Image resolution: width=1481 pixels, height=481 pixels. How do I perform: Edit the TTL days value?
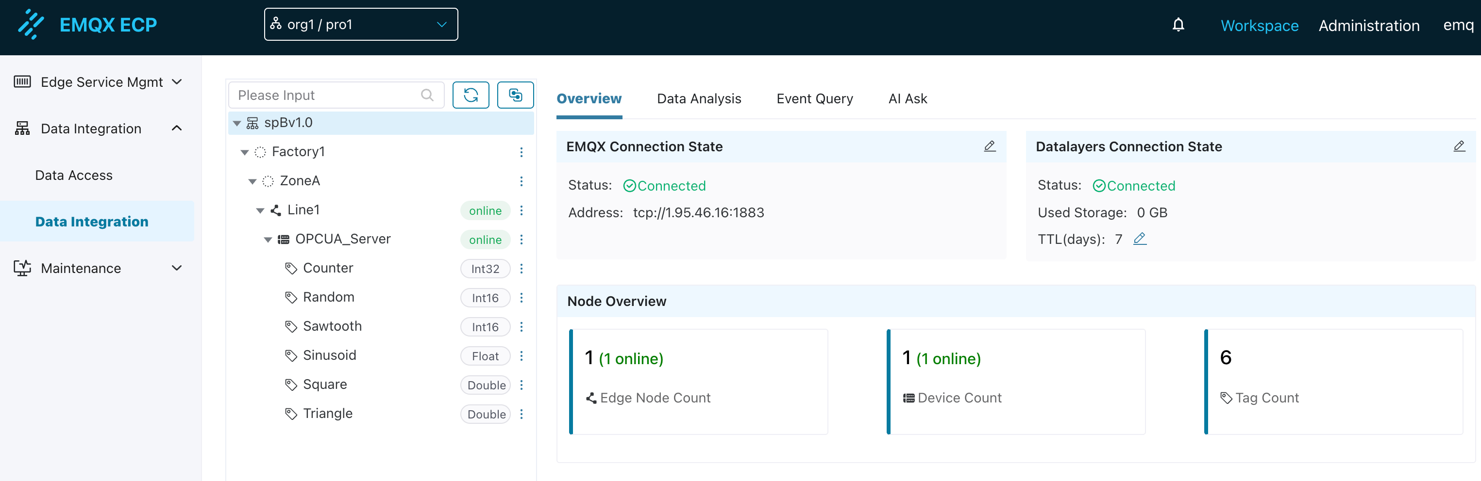point(1140,239)
